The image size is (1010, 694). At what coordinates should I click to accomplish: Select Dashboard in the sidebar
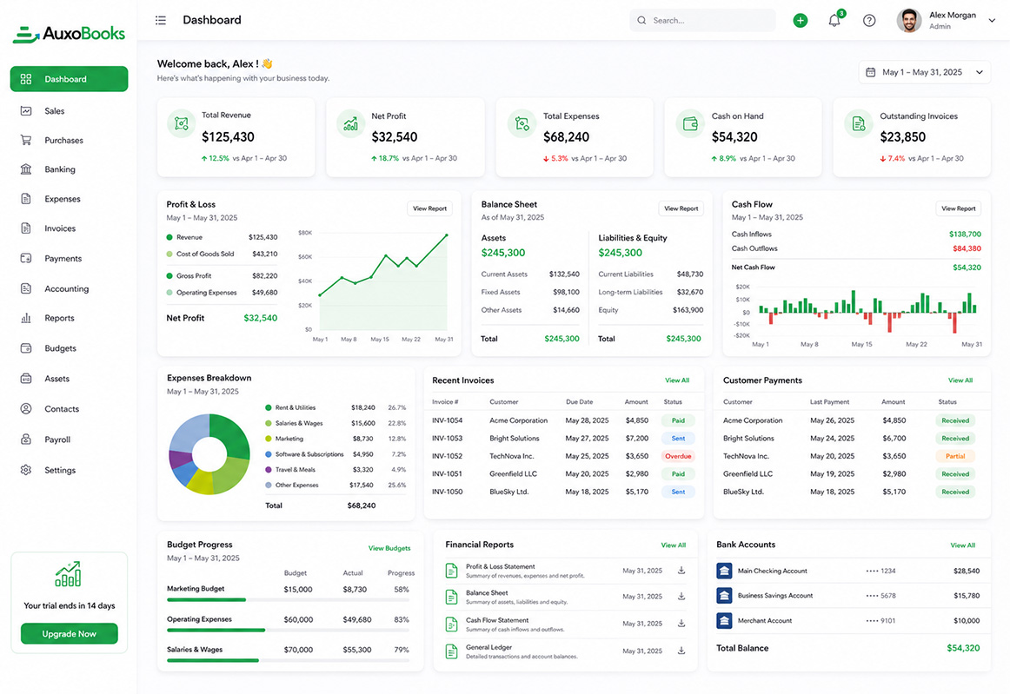click(69, 79)
